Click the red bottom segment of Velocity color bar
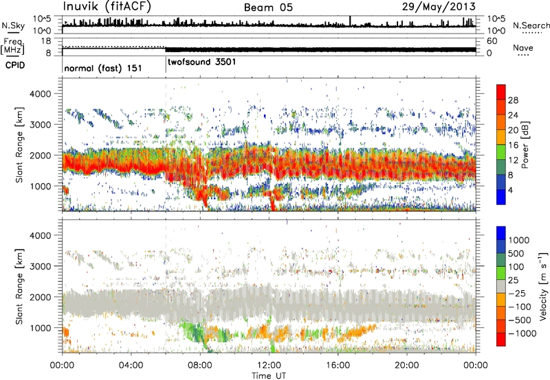Viewport: 550px width, 380px height. [x=501, y=340]
